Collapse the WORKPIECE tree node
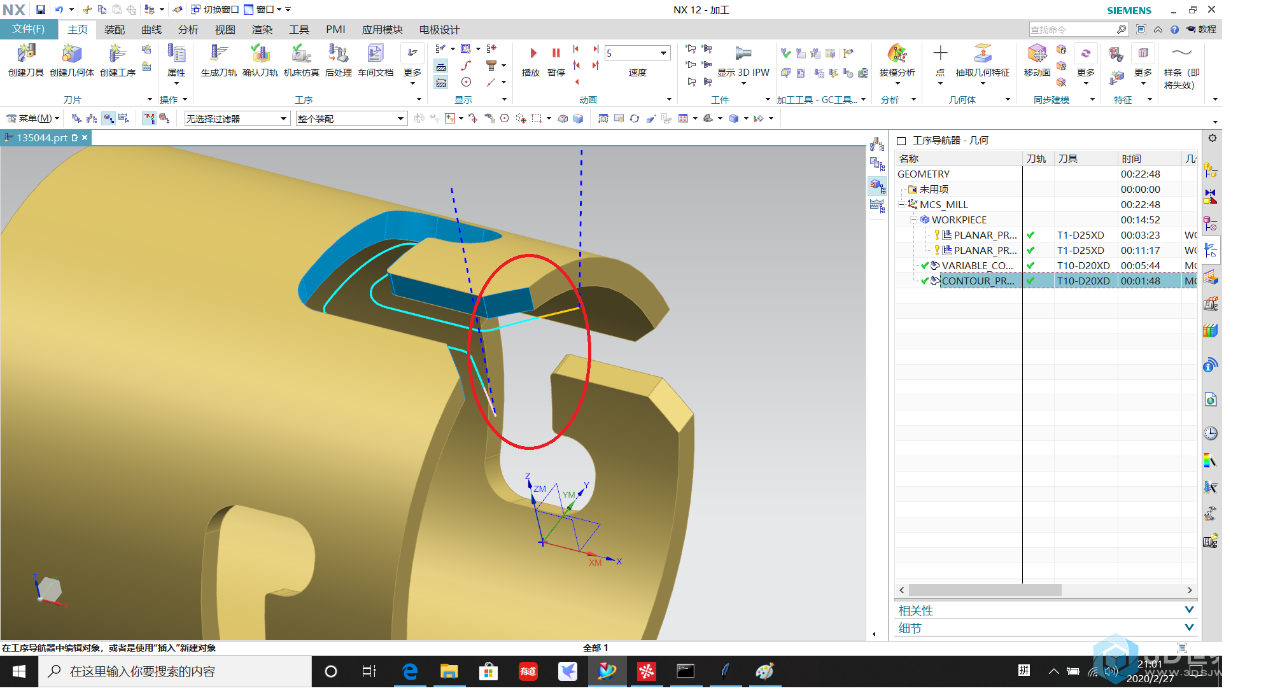This screenshot has height=693, width=1273. pos(913,220)
